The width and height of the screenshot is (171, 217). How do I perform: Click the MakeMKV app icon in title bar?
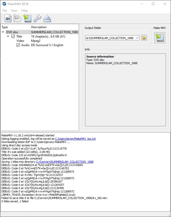pos(4,4)
